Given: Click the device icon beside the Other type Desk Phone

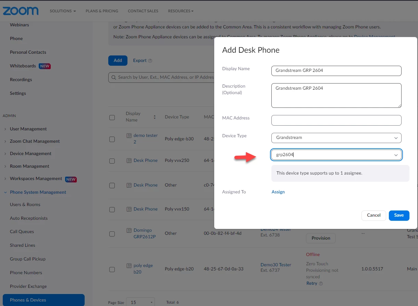Looking at the screenshot, I should click(x=129, y=185).
